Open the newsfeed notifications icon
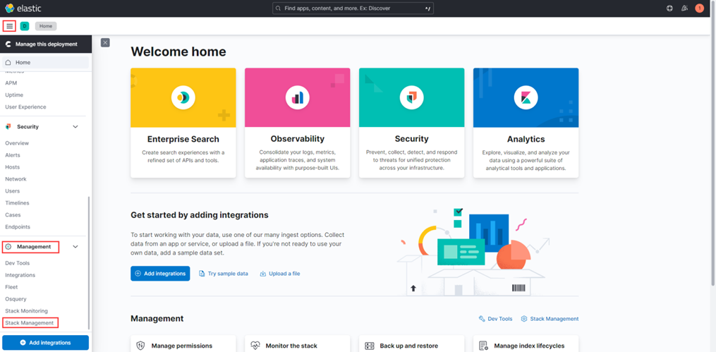Image resolution: width=716 pixels, height=352 pixels. (684, 8)
